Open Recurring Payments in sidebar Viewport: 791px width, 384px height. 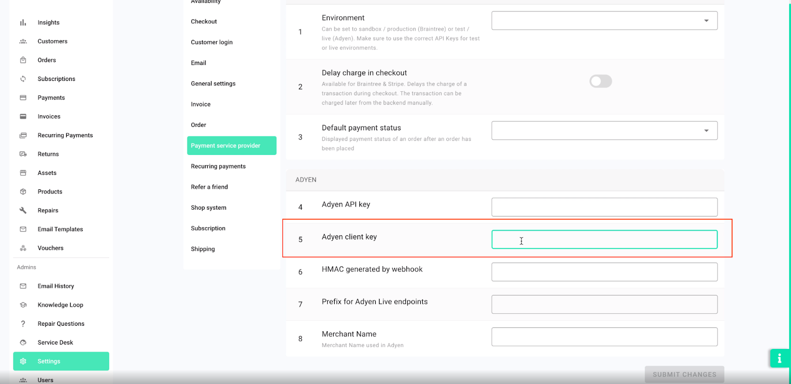point(65,135)
